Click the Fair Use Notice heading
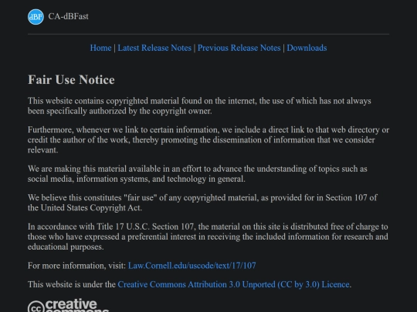The height and width of the screenshot is (312, 417). pyautogui.click(x=71, y=80)
